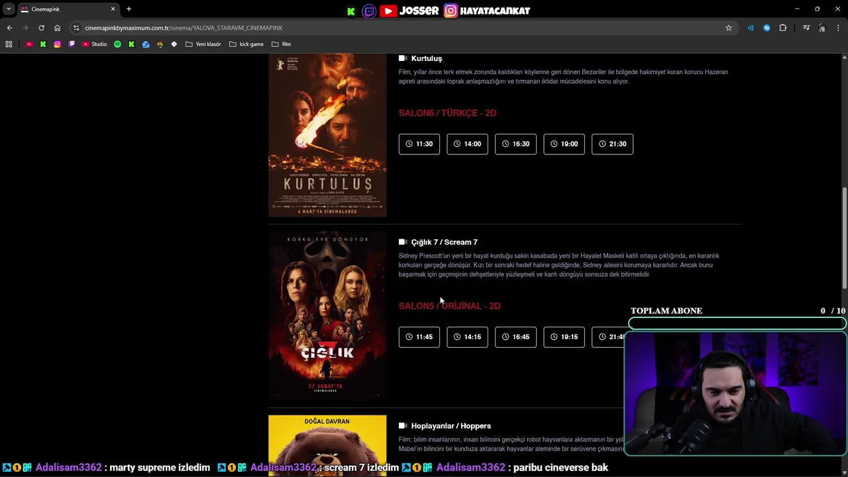This screenshot has width=848, height=477.
Task: Open the Chrome profile avatar
Action: [822, 28]
